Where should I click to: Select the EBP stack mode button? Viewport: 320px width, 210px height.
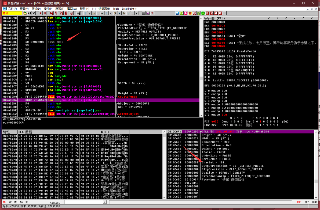click(307, 202)
